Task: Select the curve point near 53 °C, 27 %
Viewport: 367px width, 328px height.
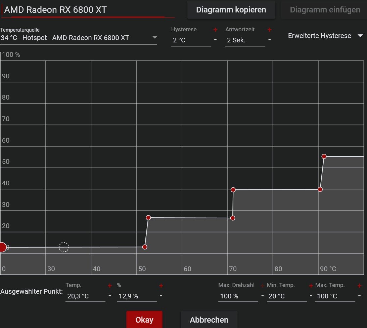Action: tap(148, 218)
